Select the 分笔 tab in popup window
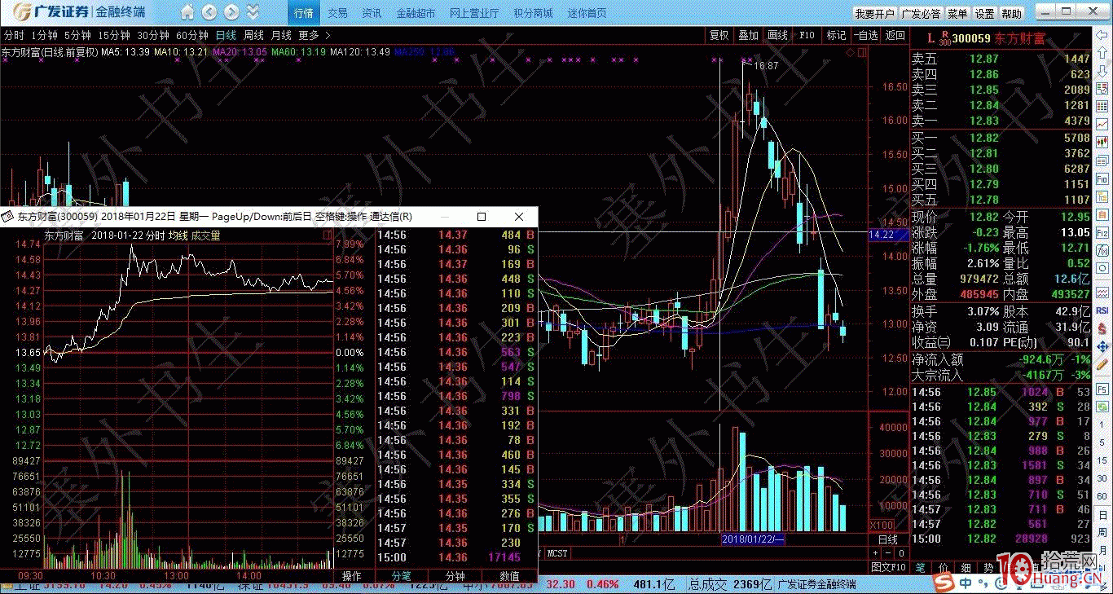1113x594 pixels. (x=402, y=575)
